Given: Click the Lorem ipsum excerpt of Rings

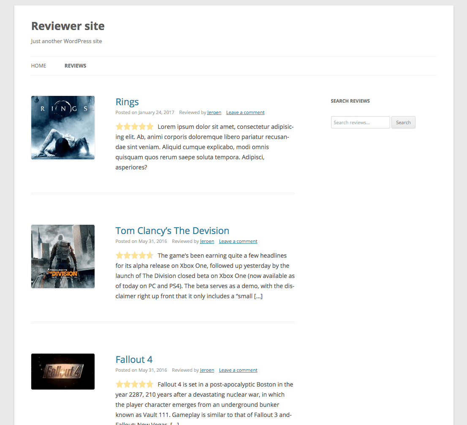Looking at the screenshot, I should tap(205, 147).
